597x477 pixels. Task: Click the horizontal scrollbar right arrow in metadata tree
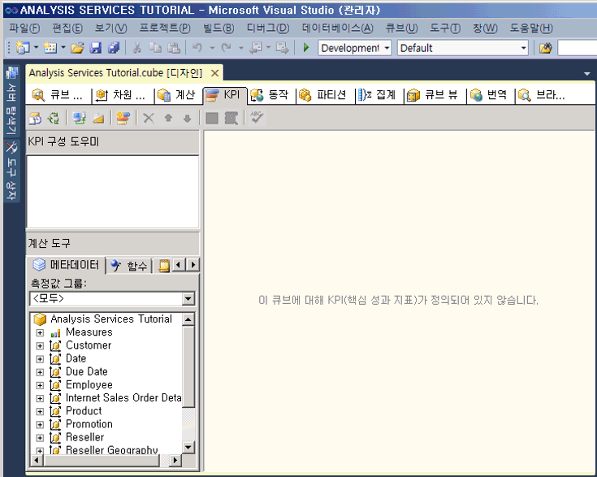[x=175, y=461]
